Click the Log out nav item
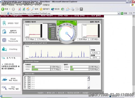Viewport: 135px width, 98px height. [5, 16]
